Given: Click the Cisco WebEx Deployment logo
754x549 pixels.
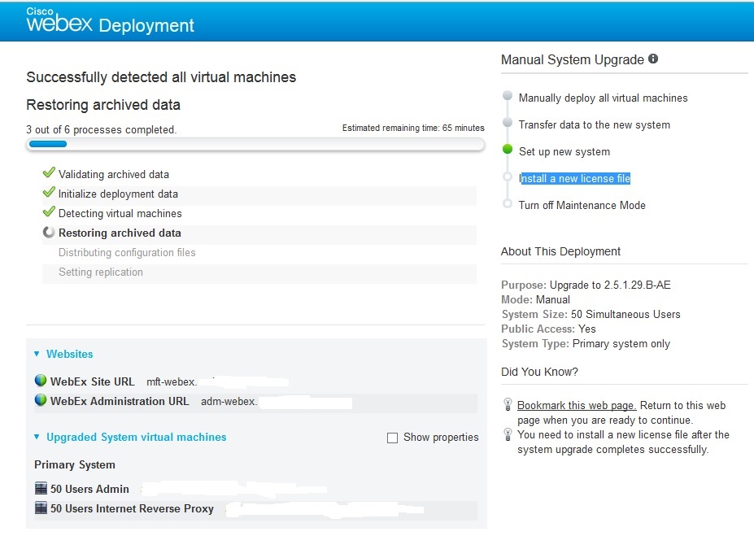Looking at the screenshot, I should [110, 20].
